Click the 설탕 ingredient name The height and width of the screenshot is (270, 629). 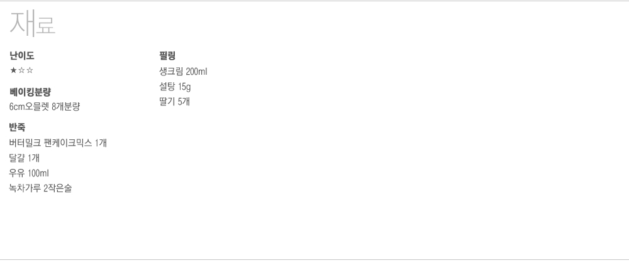pos(168,86)
